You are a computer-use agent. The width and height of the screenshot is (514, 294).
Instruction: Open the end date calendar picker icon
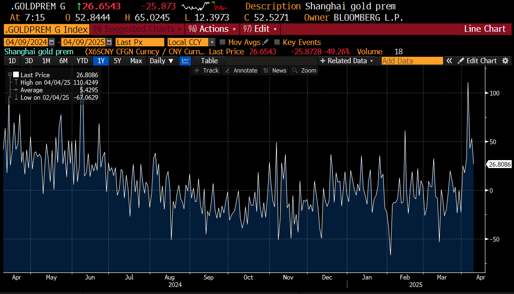click(x=109, y=42)
